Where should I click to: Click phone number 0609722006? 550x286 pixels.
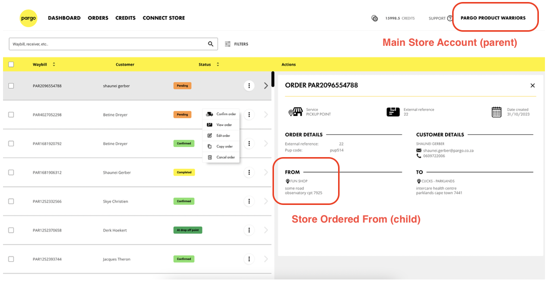pyautogui.click(x=434, y=156)
